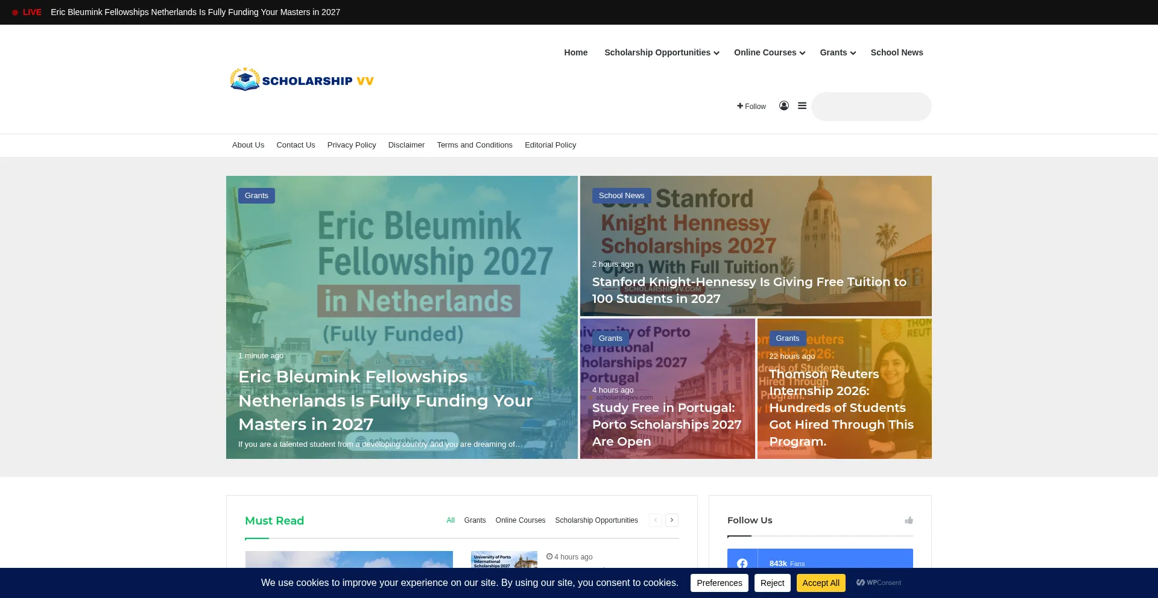Click the University of Porto thumbnail
The height and width of the screenshot is (598, 1158).
click(x=504, y=559)
